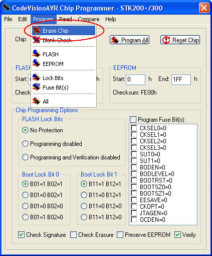The width and height of the screenshot is (212, 256).
Task: Select Programming and Verification disabled option
Action: click(25, 157)
